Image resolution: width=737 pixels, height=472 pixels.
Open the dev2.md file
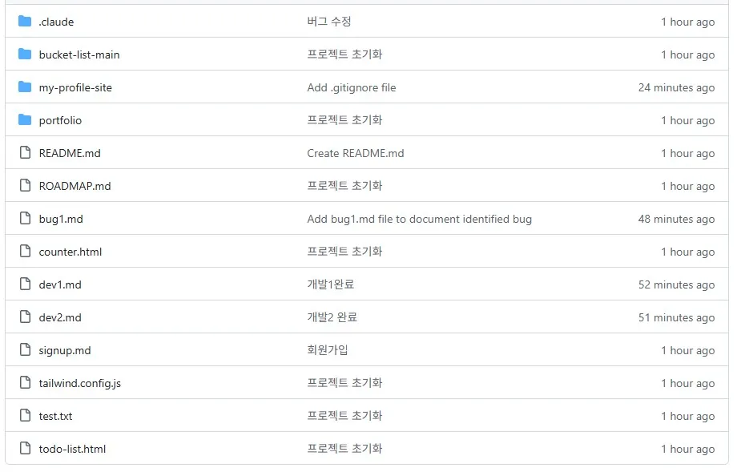pyautogui.click(x=58, y=317)
